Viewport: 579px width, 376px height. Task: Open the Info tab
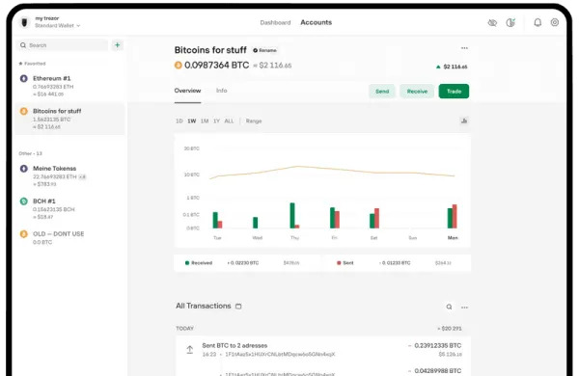222,91
